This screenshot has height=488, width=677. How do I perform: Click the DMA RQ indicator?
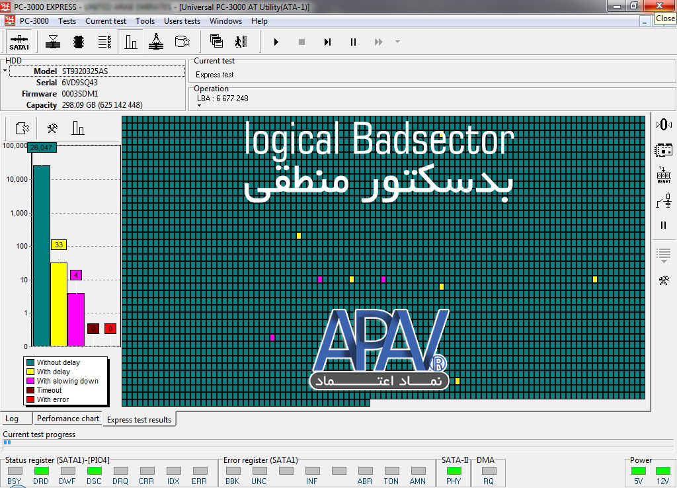click(489, 471)
